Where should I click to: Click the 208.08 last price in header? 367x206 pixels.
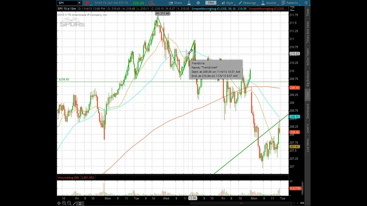pos(138,3)
